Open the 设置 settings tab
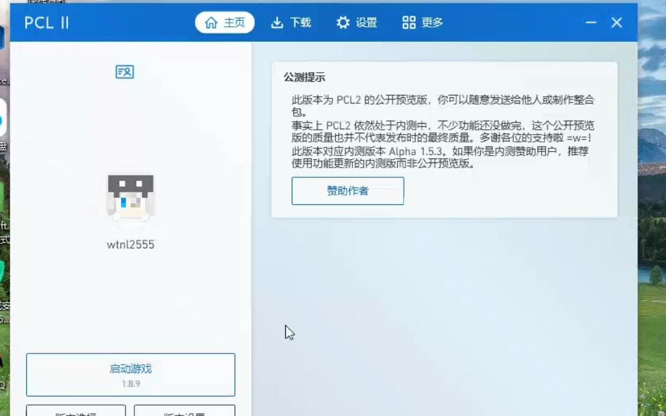 356,22
